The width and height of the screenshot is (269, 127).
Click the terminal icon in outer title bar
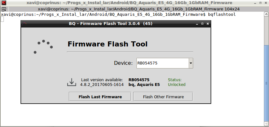(3, 3)
